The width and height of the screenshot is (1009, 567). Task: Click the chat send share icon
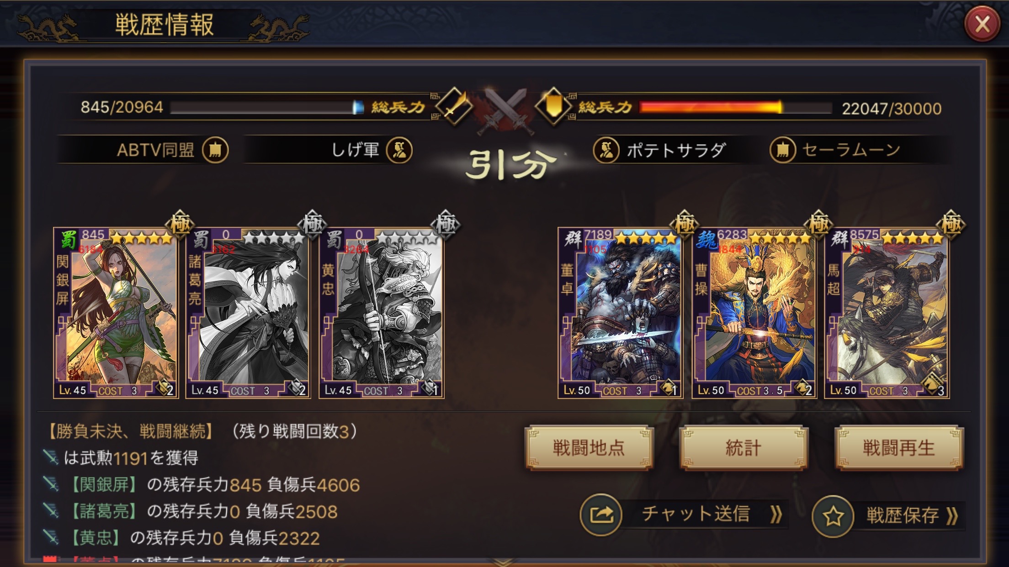click(x=601, y=514)
